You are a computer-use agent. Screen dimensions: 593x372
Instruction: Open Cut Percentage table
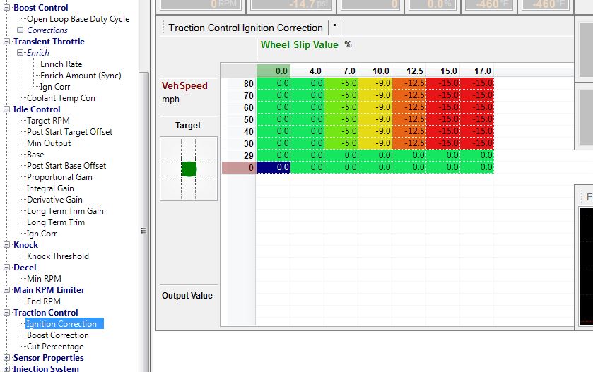pos(55,347)
